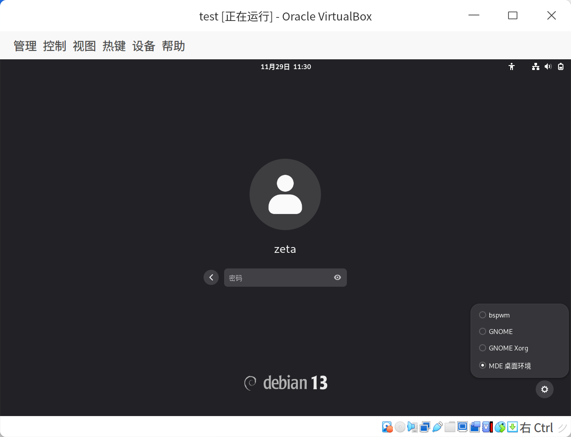Toggle password visibility with the eye icon
571x437 pixels.
click(x=338, y=277)
